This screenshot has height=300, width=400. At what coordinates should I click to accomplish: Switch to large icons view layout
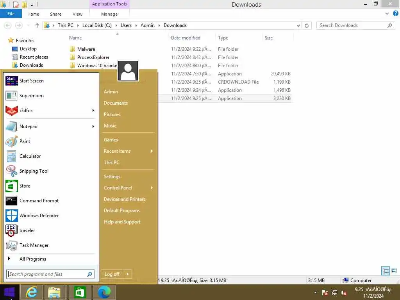(x=394, y=271)
